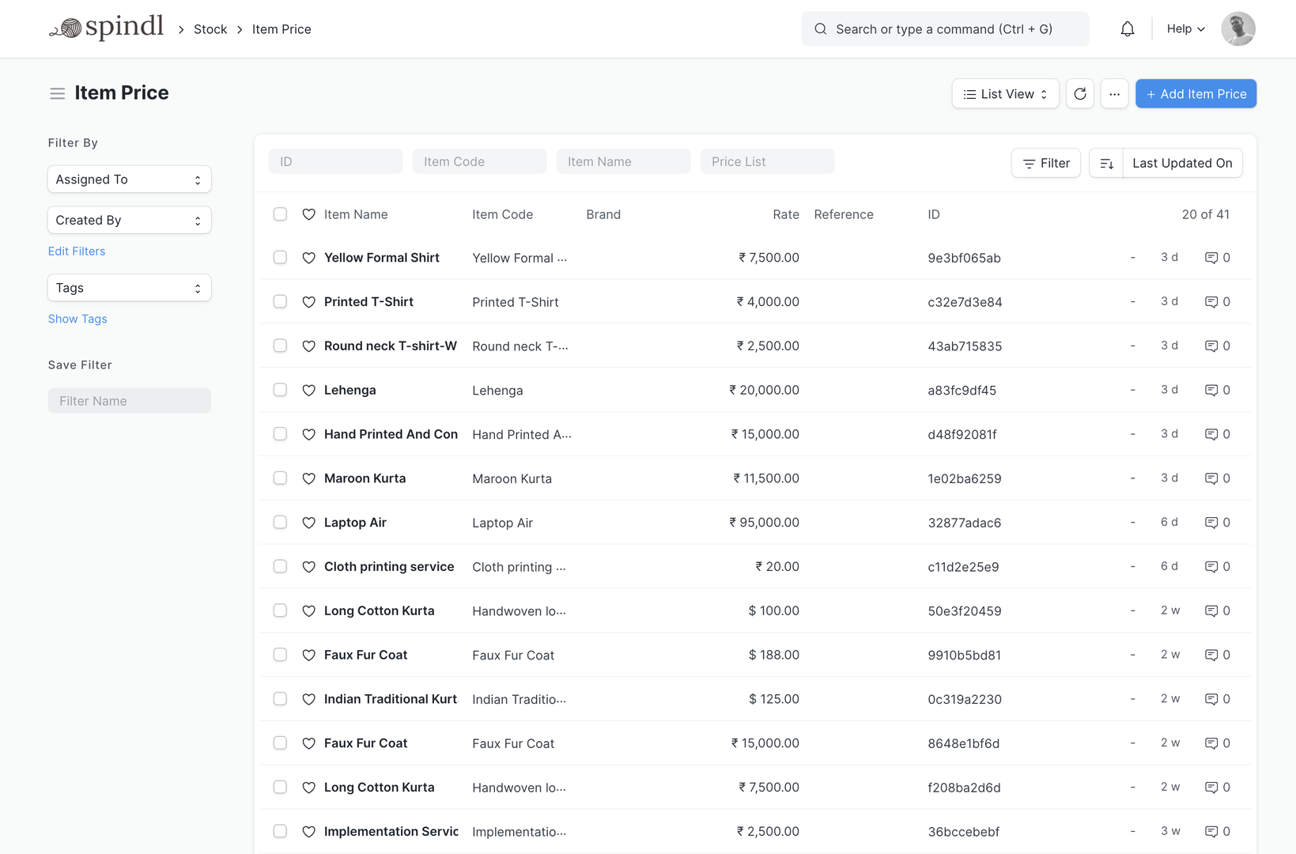Check the Cloth printing service row
1296x854 pixels.
point(280,567)
